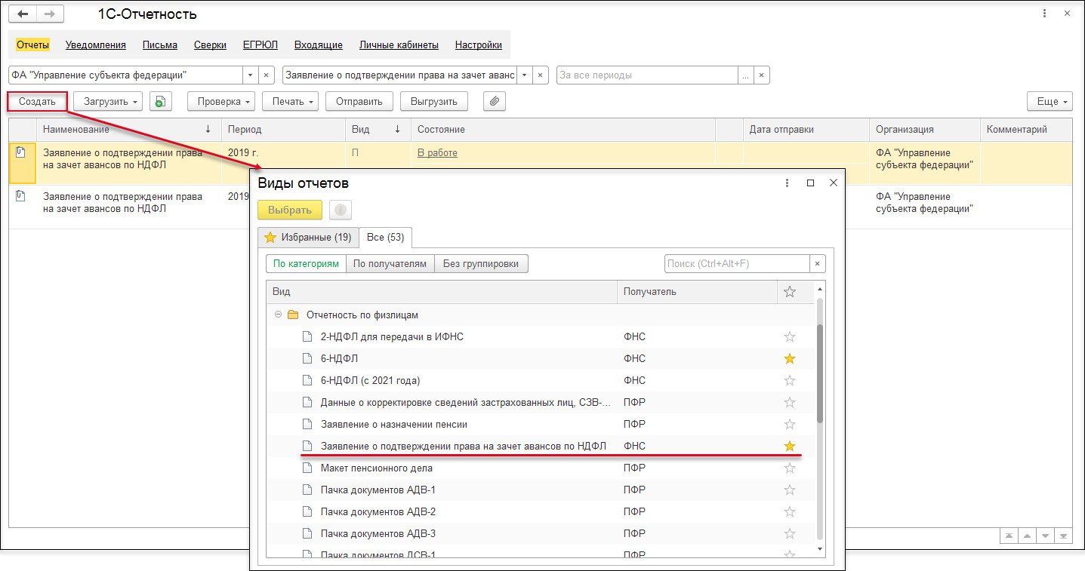Star 6-НДФЛ (с 2021 года)
Viewport: 1085px width, 571px height.
(x=790, y=380)
